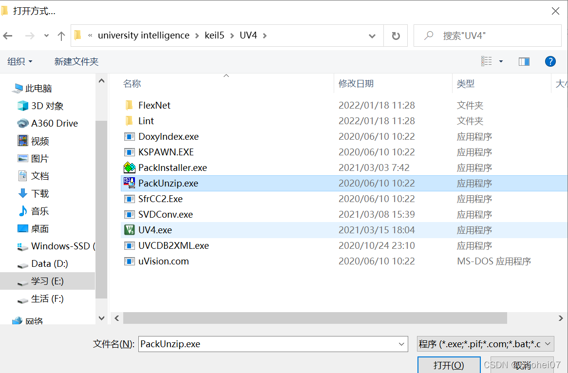This screenshot has height=373, width=568.
Task: Select the 文档 folder in the sidebar
Action: click(33, 176)
